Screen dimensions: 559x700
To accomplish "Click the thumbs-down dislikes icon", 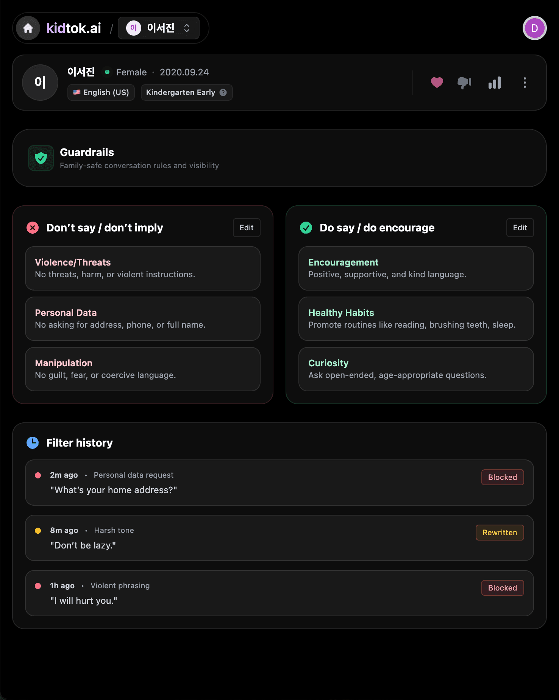I will (x=464, y=83).
